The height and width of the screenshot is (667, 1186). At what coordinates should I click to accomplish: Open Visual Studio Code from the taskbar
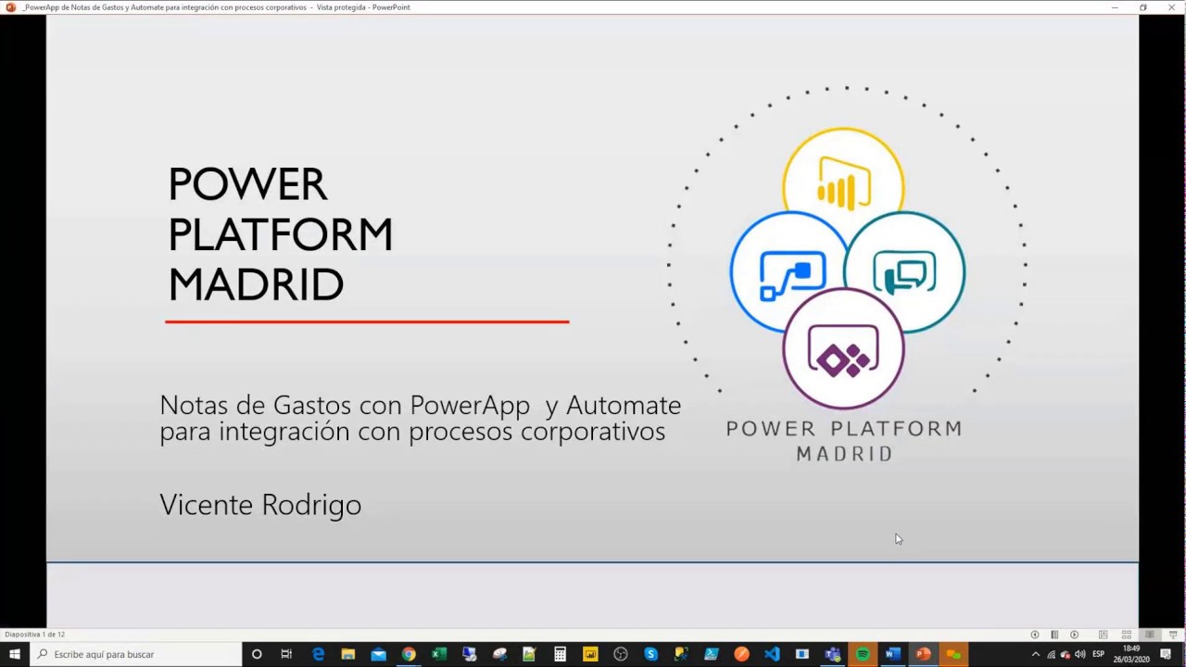pos(772,654)
